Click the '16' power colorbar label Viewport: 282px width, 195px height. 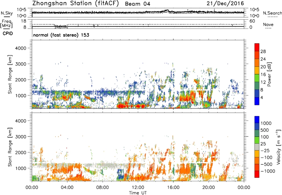pos(263,75)
